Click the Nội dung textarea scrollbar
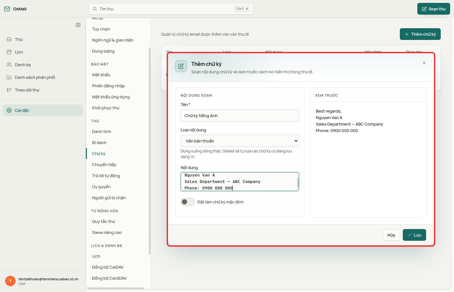 click(298, 182)
